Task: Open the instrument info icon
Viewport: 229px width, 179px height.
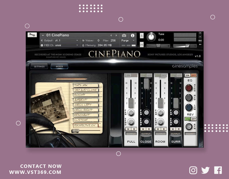Action: click(133, 35)
